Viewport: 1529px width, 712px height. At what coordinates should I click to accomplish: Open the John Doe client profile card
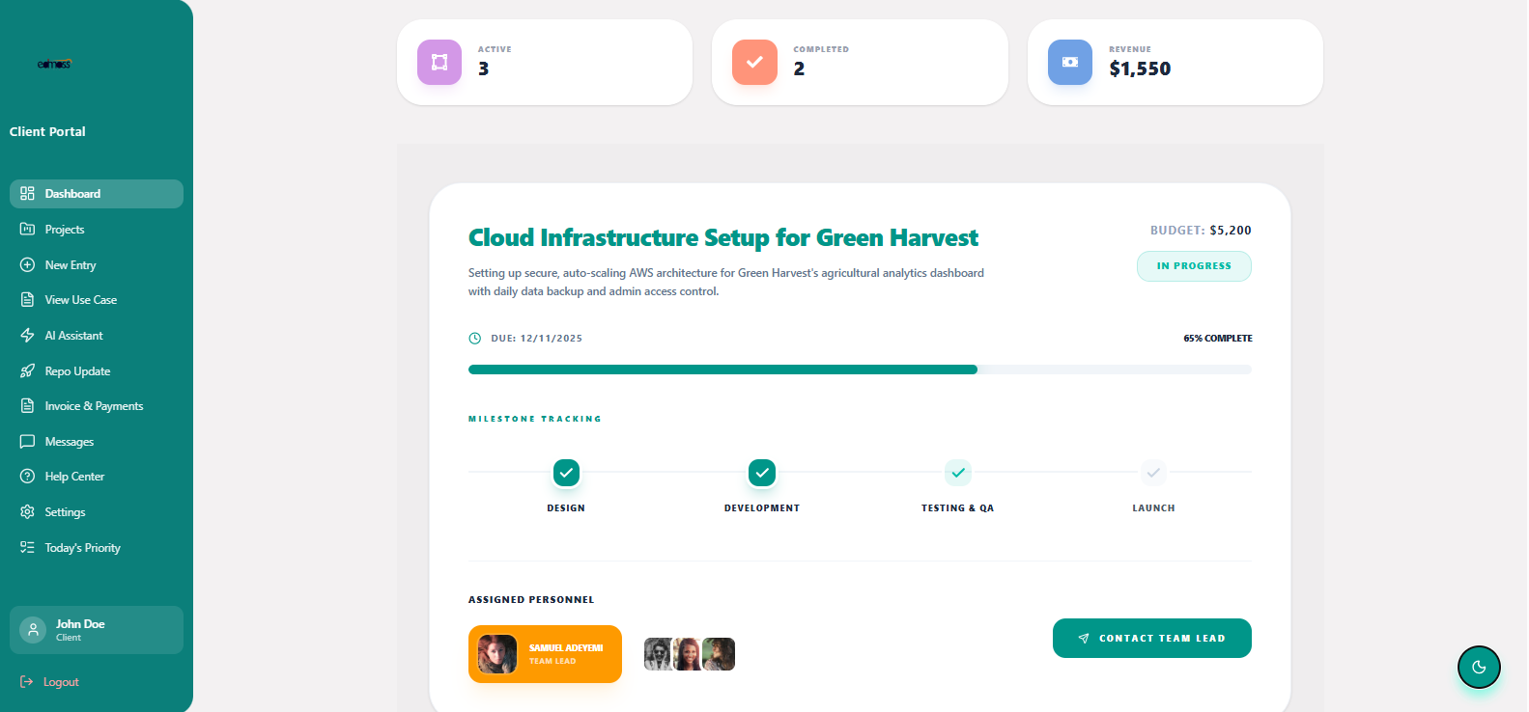point(97,630)
